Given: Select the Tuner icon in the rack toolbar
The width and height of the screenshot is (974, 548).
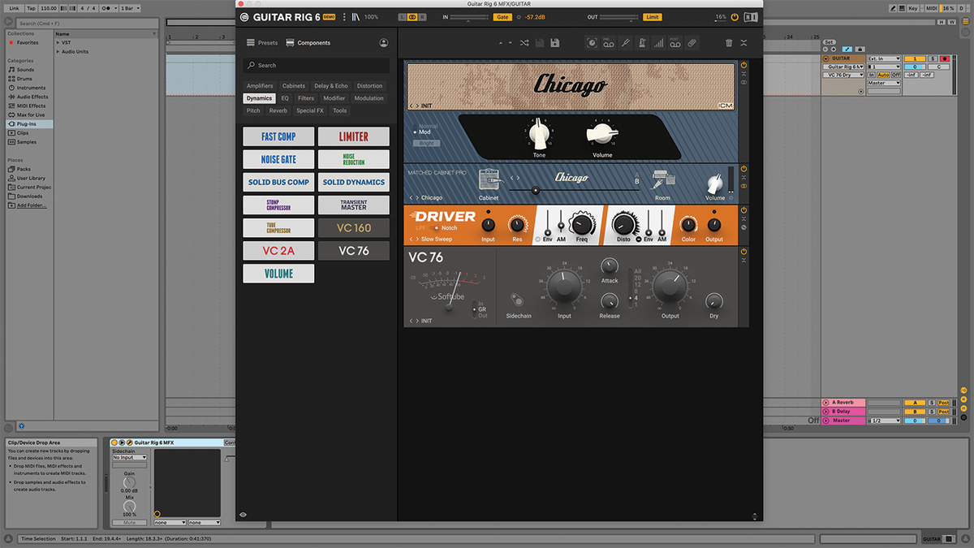Looking at the screenshot, I should pyautogui.click(x=625, y=43).
